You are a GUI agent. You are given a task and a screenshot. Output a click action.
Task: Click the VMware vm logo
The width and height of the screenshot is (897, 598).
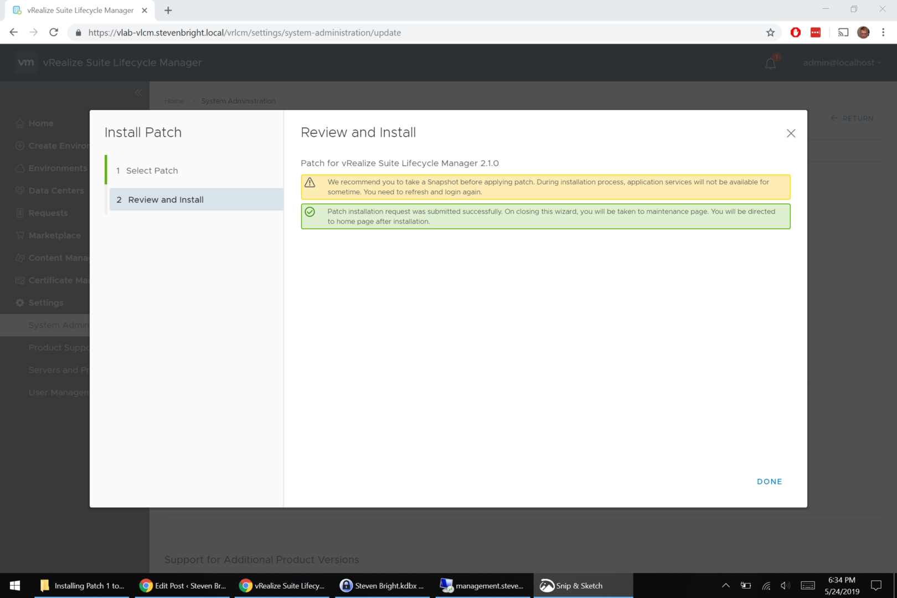tap(26, 63)
